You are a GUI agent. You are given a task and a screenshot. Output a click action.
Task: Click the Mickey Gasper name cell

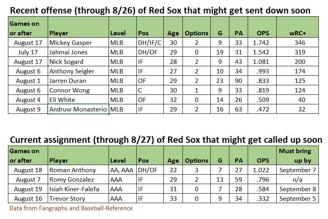[x=78, y=42]
